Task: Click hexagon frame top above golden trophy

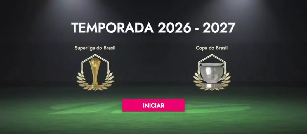Action: 95,55
